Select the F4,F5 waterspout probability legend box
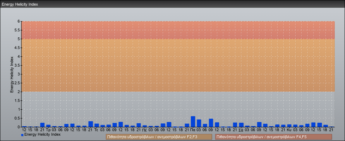345x141 pixels. (273, 137)
